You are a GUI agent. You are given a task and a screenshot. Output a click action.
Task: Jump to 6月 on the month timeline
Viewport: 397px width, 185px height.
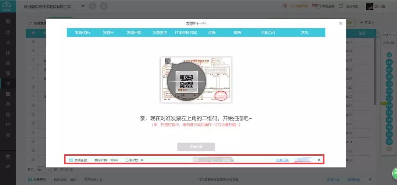[x=389, y=142]
